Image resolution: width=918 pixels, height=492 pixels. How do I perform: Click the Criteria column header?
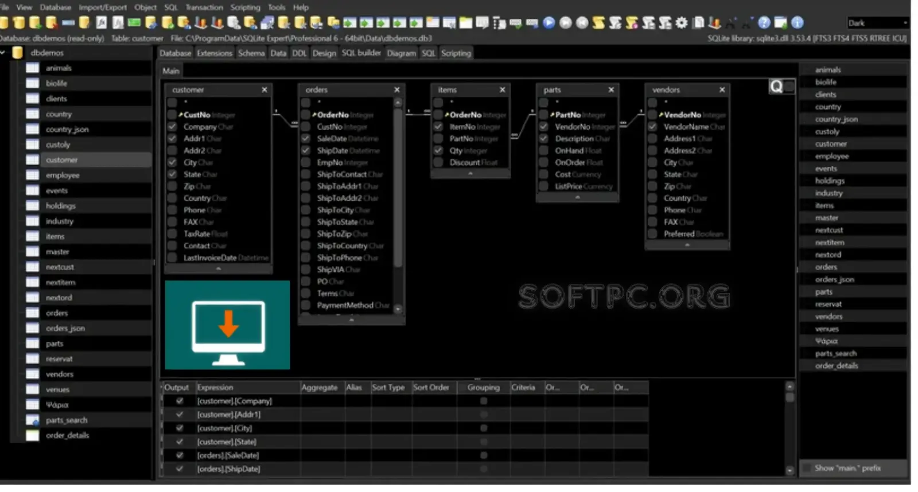(526, 388)
